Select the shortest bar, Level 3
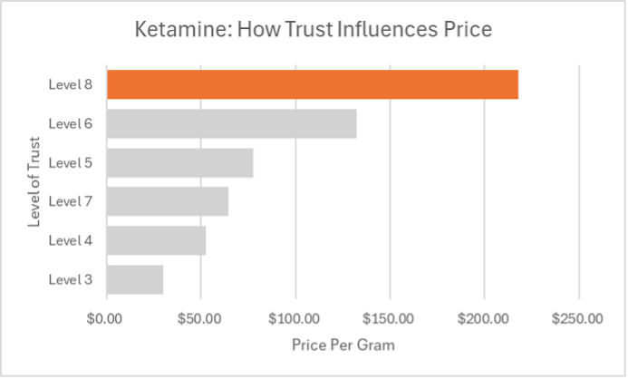Viewport: 628px width, 379px height. [135, 279]
